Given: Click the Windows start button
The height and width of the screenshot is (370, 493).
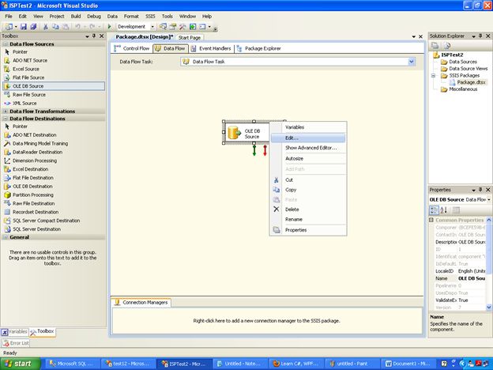Looking at the screenshot, I should 21,364.
